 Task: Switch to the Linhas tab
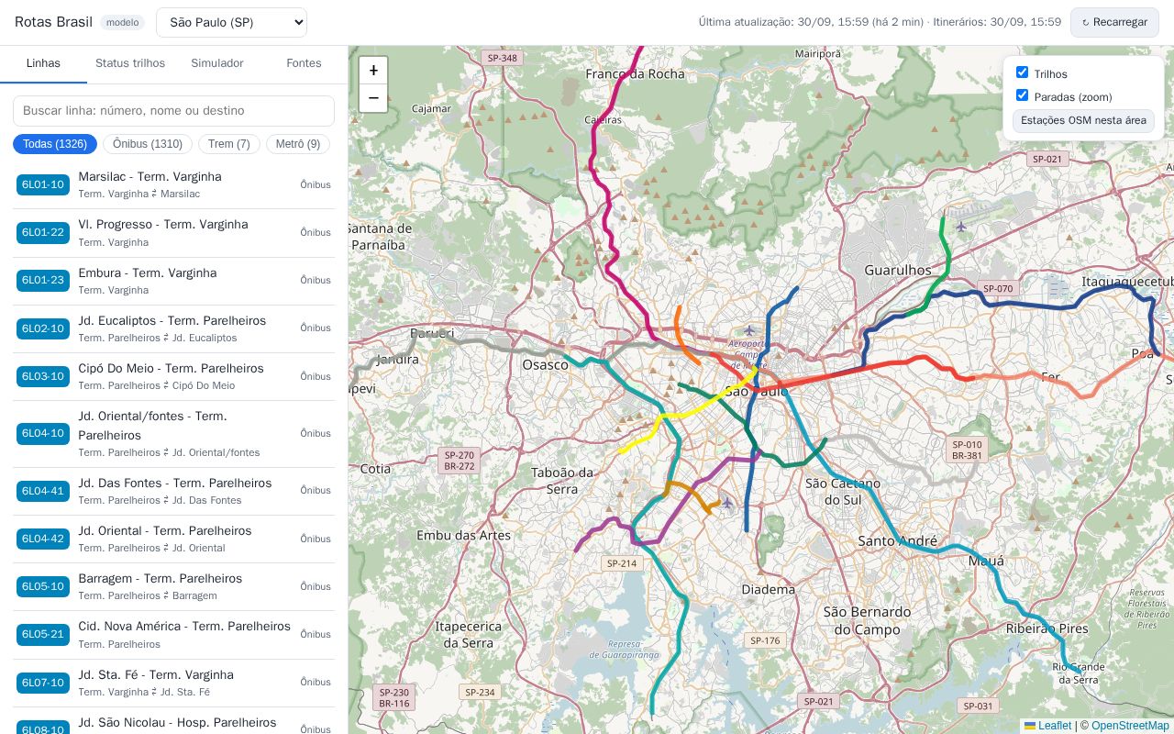[43, 63]
